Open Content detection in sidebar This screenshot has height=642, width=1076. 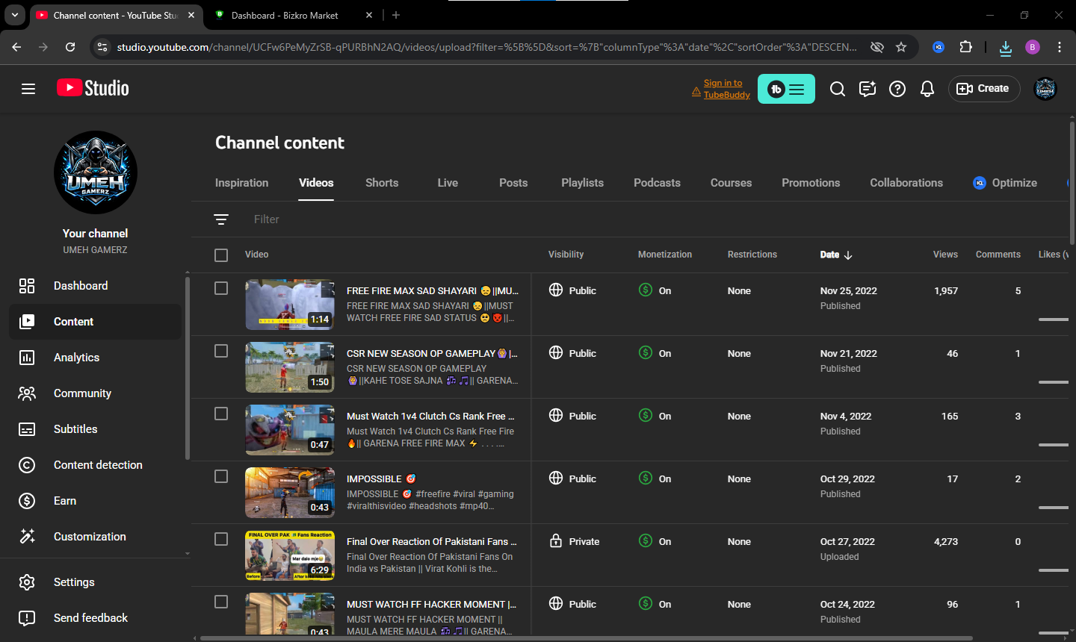pyautogui.click(x=98, y=465)
